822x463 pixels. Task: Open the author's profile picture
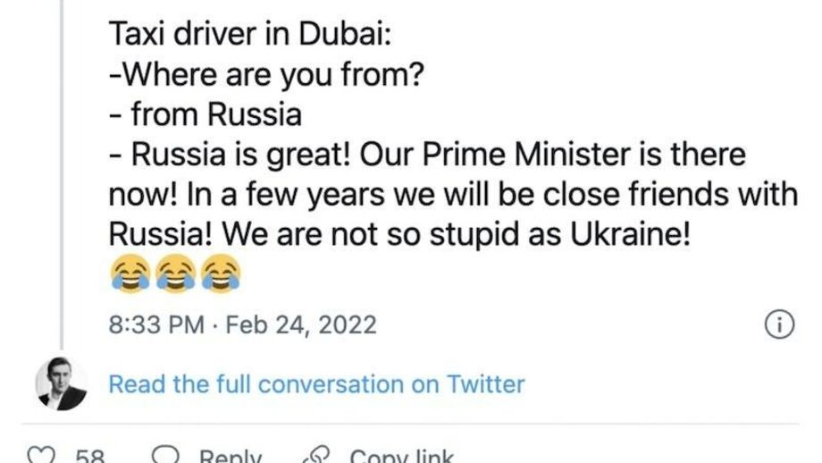pyautogui.click(x=62, y=384)
